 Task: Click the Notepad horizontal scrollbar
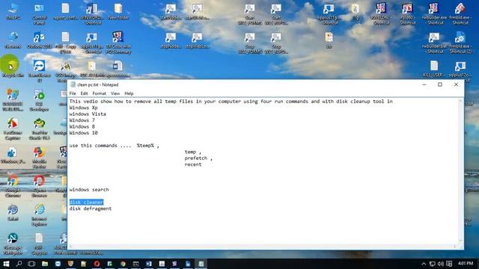(x=263, y=247)
